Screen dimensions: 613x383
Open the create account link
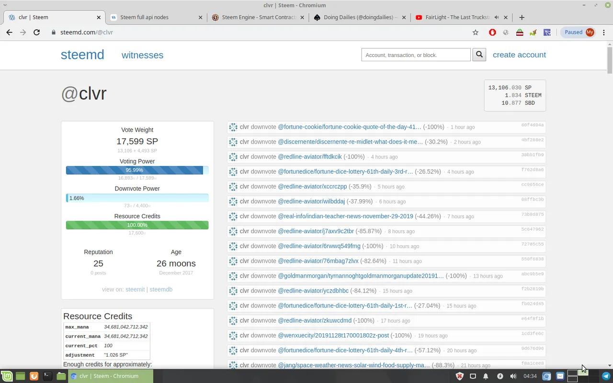point(519,55)
